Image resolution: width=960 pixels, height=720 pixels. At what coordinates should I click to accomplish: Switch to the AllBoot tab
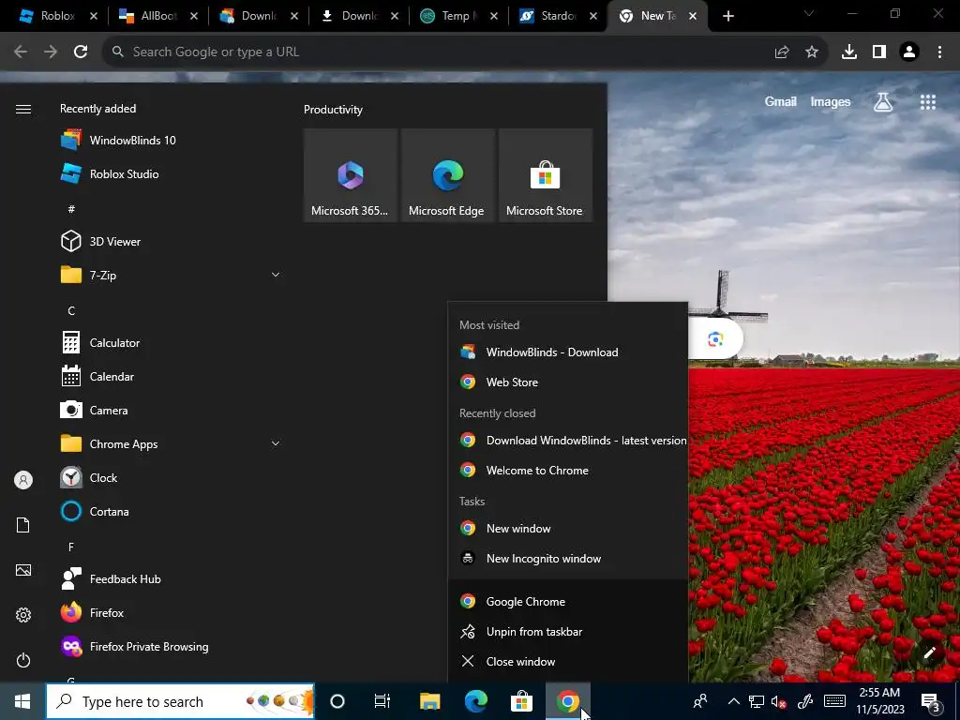pyautogui.click(x=157, y=16)
